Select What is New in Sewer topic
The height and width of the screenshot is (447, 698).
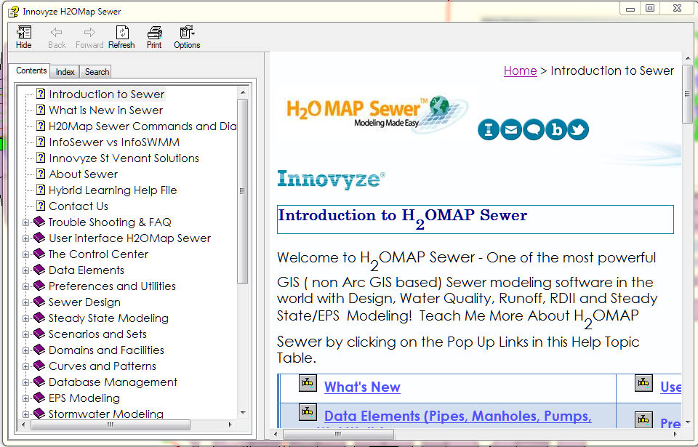(x=105, y=110)
